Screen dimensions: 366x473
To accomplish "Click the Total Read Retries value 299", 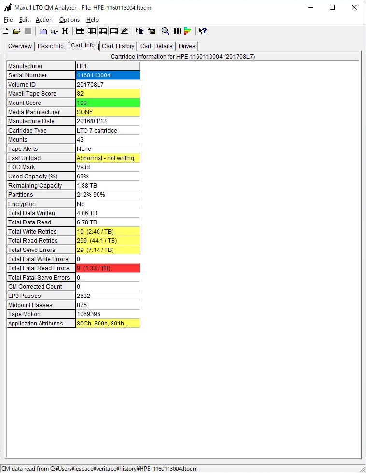I will (108, 241).
